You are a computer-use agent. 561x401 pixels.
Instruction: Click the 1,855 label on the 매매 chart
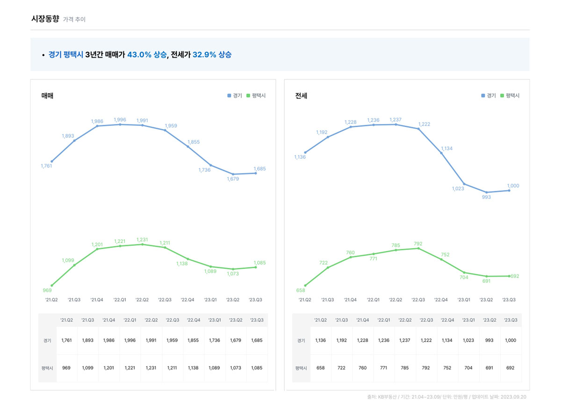194,142
